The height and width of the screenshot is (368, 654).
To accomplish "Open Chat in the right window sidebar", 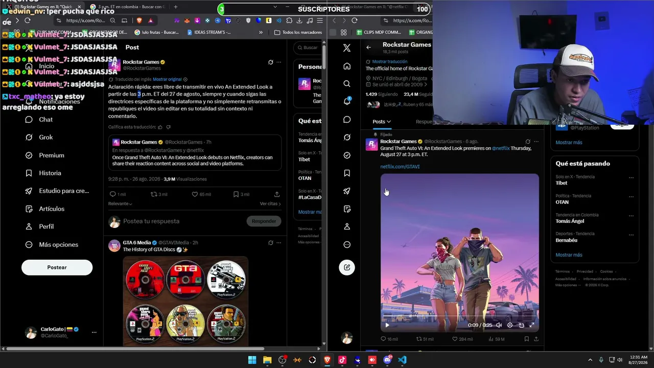I will (x=347, y=120).
